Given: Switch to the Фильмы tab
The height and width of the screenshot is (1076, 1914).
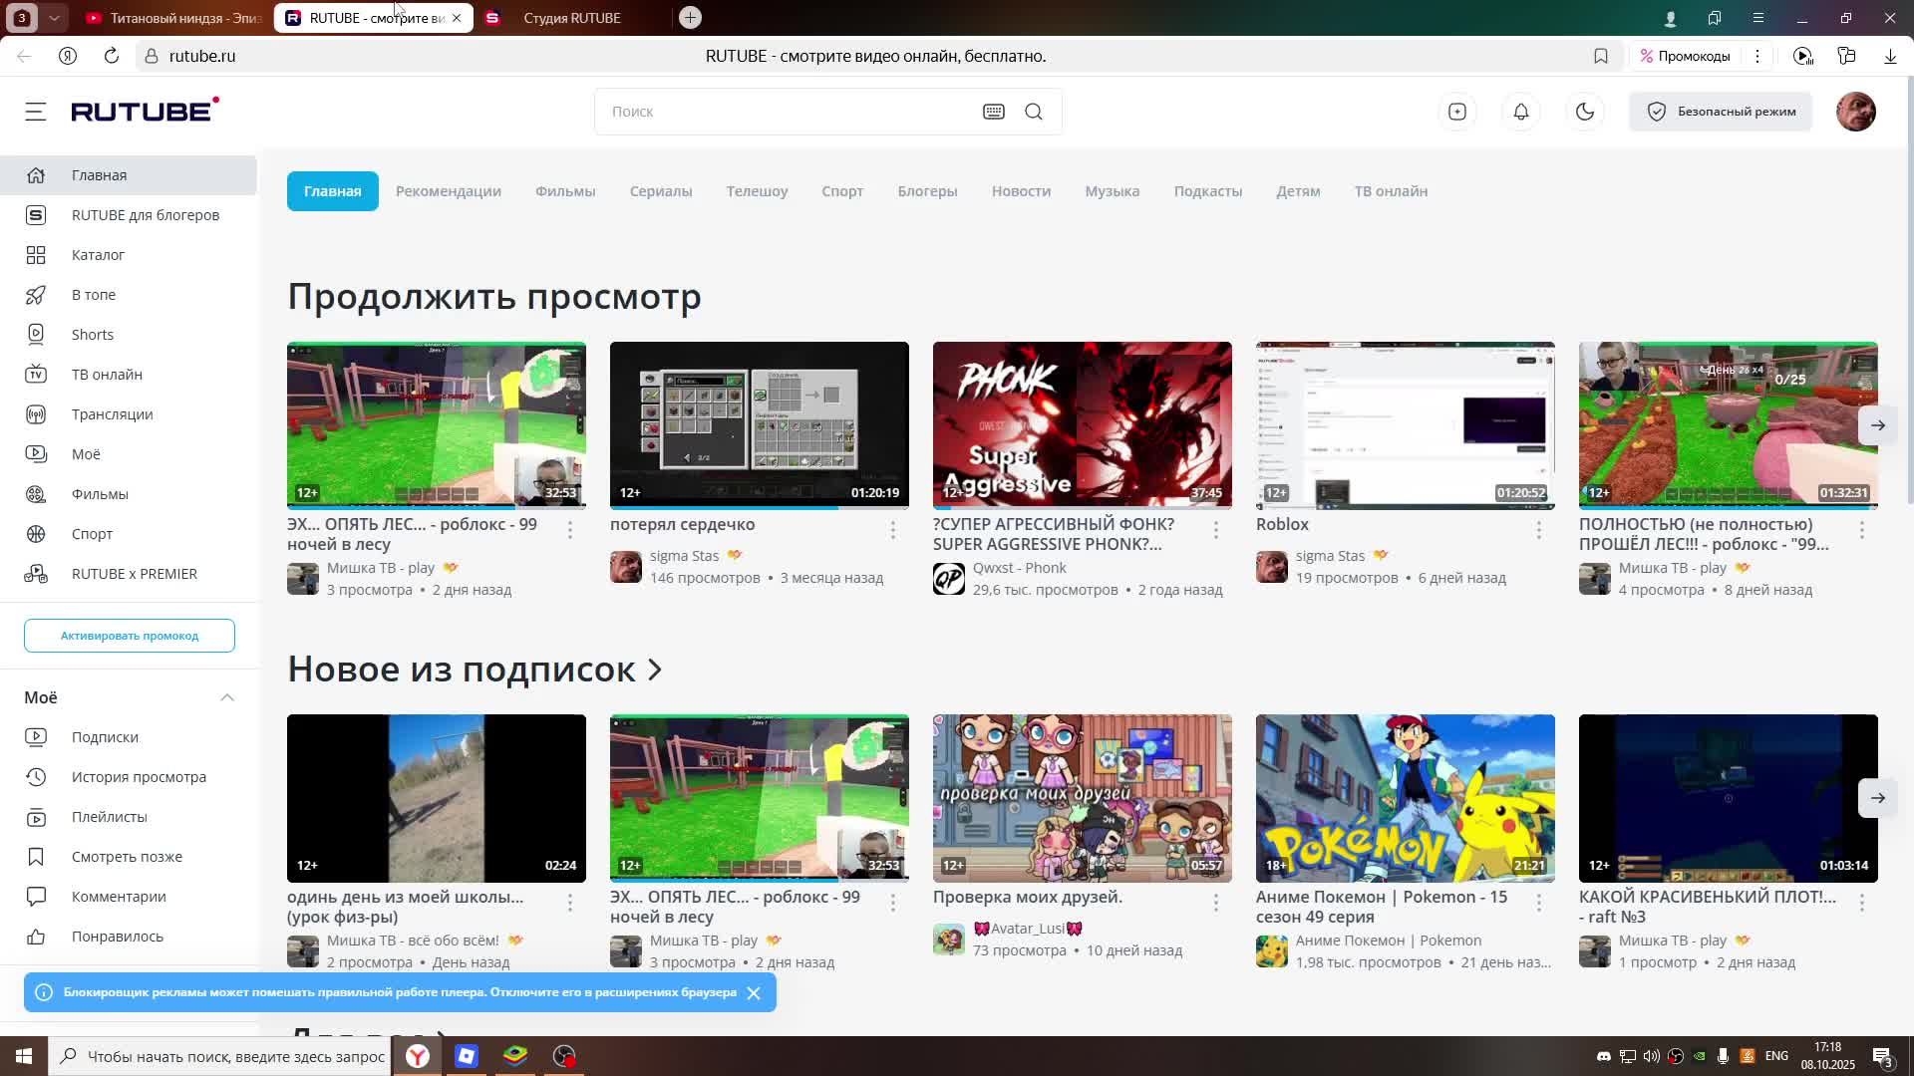Looking at the screenshot, I should pos(565,191).
